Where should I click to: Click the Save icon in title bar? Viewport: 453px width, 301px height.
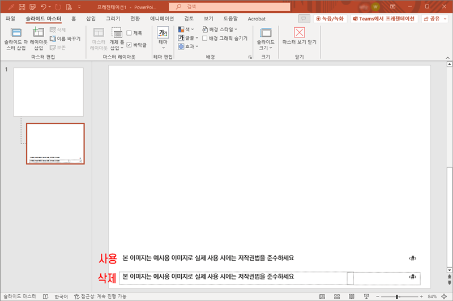click(x=22, y=7)
